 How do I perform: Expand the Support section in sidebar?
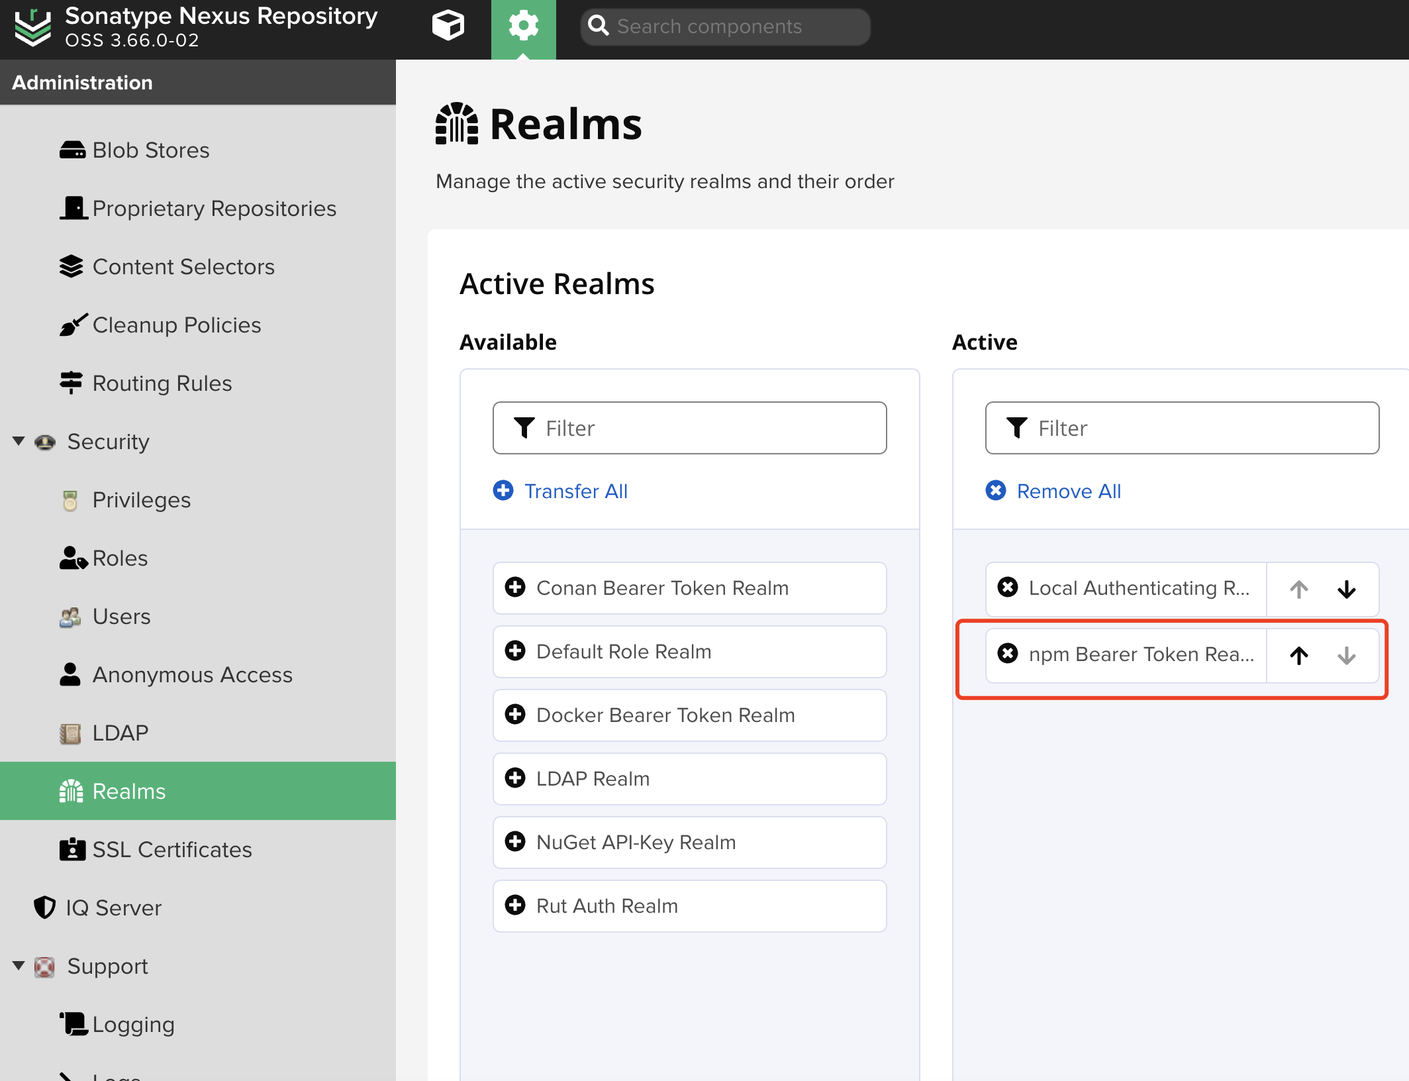point(17,965)
